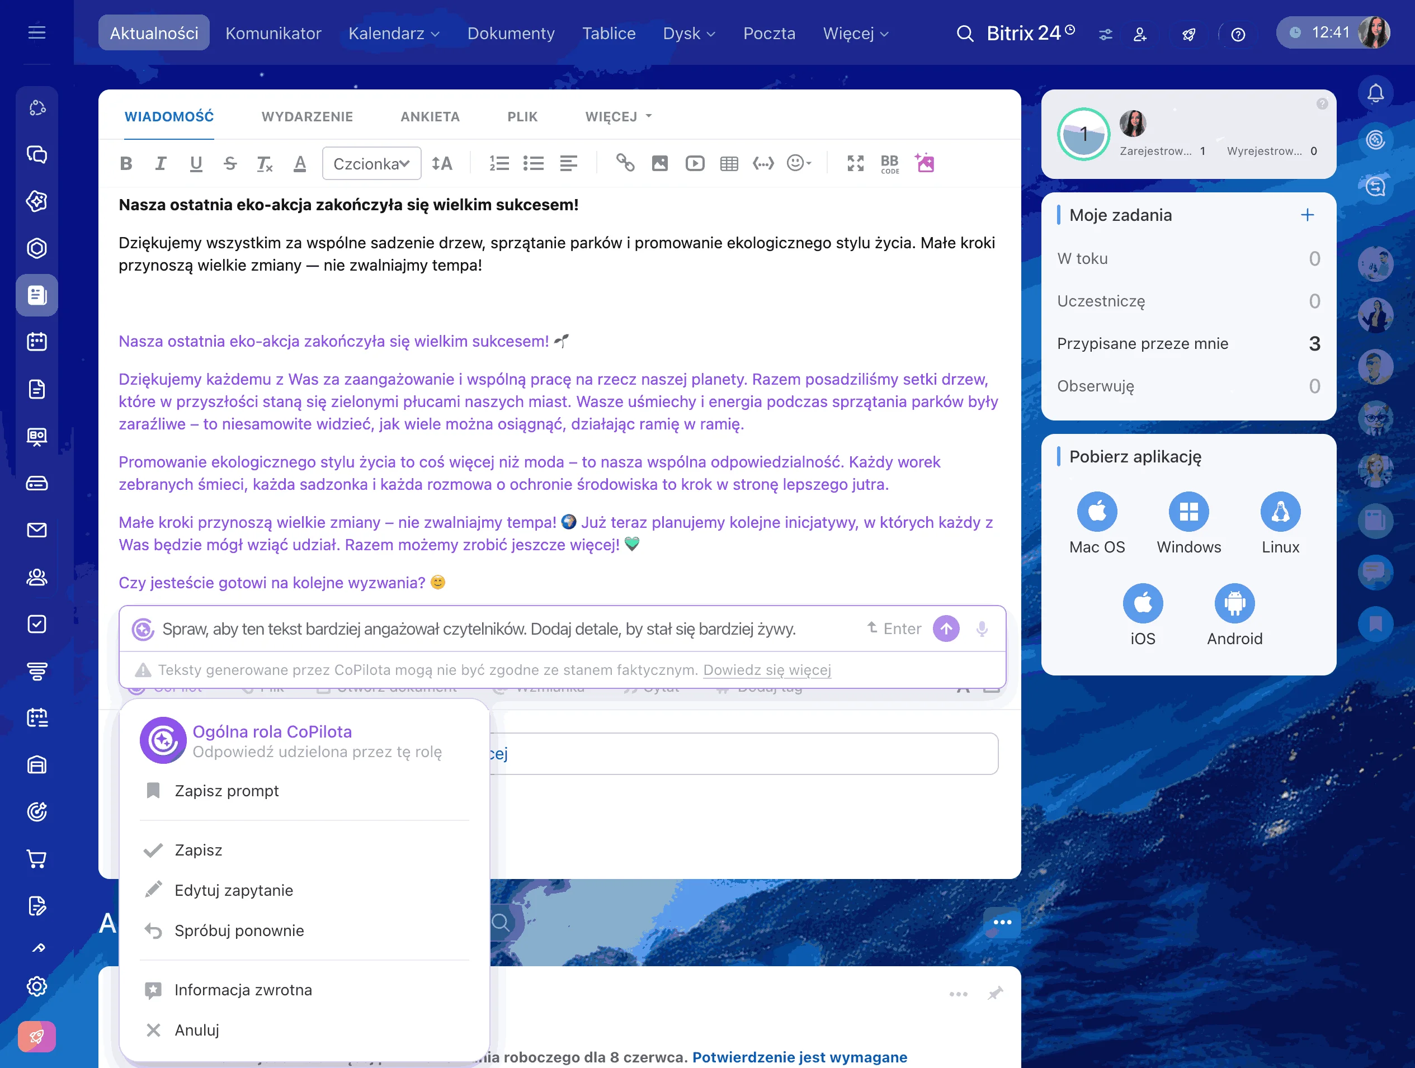Expand editor to fullscreen mode
1415x1068 pixels.
click(855, 164)
